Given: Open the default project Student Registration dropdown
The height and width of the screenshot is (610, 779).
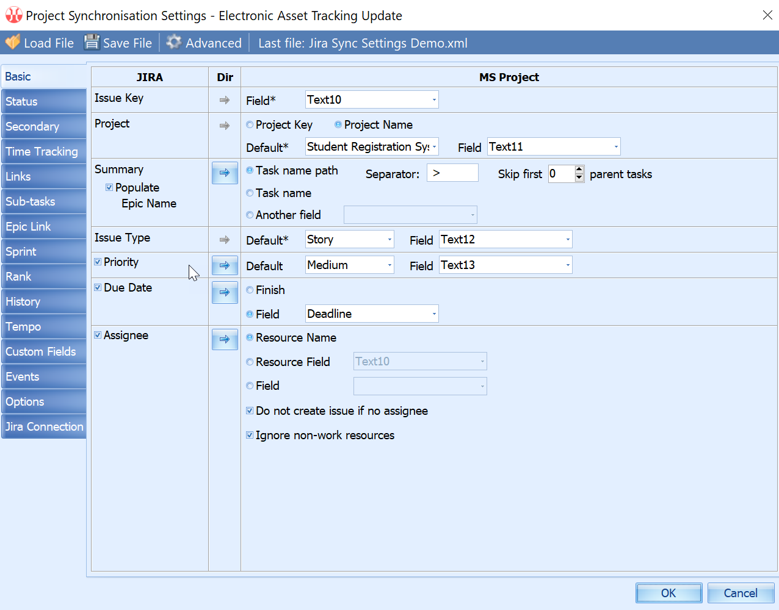Looking at the screenshot, I should (372, 146).
